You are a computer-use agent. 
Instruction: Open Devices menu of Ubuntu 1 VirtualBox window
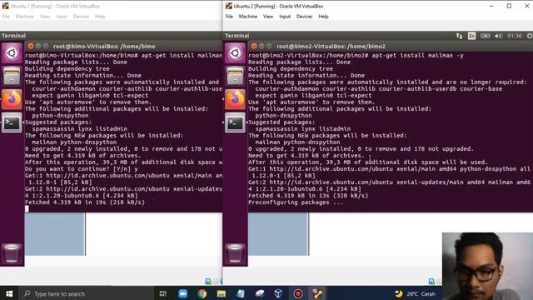(x=81, y=17)
